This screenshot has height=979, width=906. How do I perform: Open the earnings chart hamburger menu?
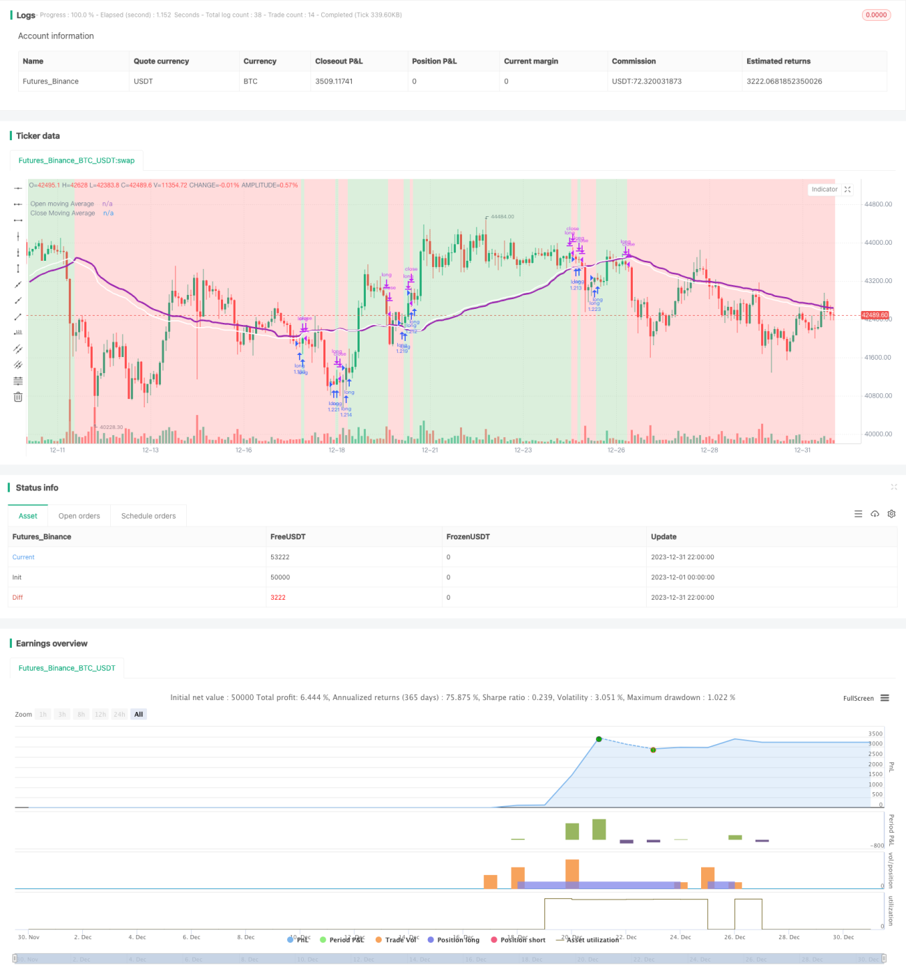click(884, 698)
